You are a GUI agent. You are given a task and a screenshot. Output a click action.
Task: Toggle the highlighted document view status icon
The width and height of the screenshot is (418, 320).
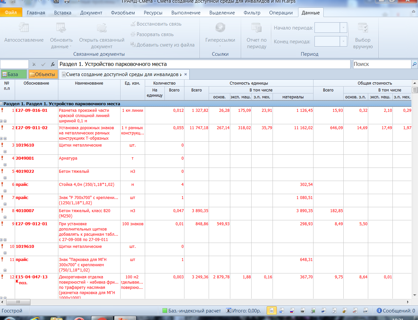click(x=271, y=310)
